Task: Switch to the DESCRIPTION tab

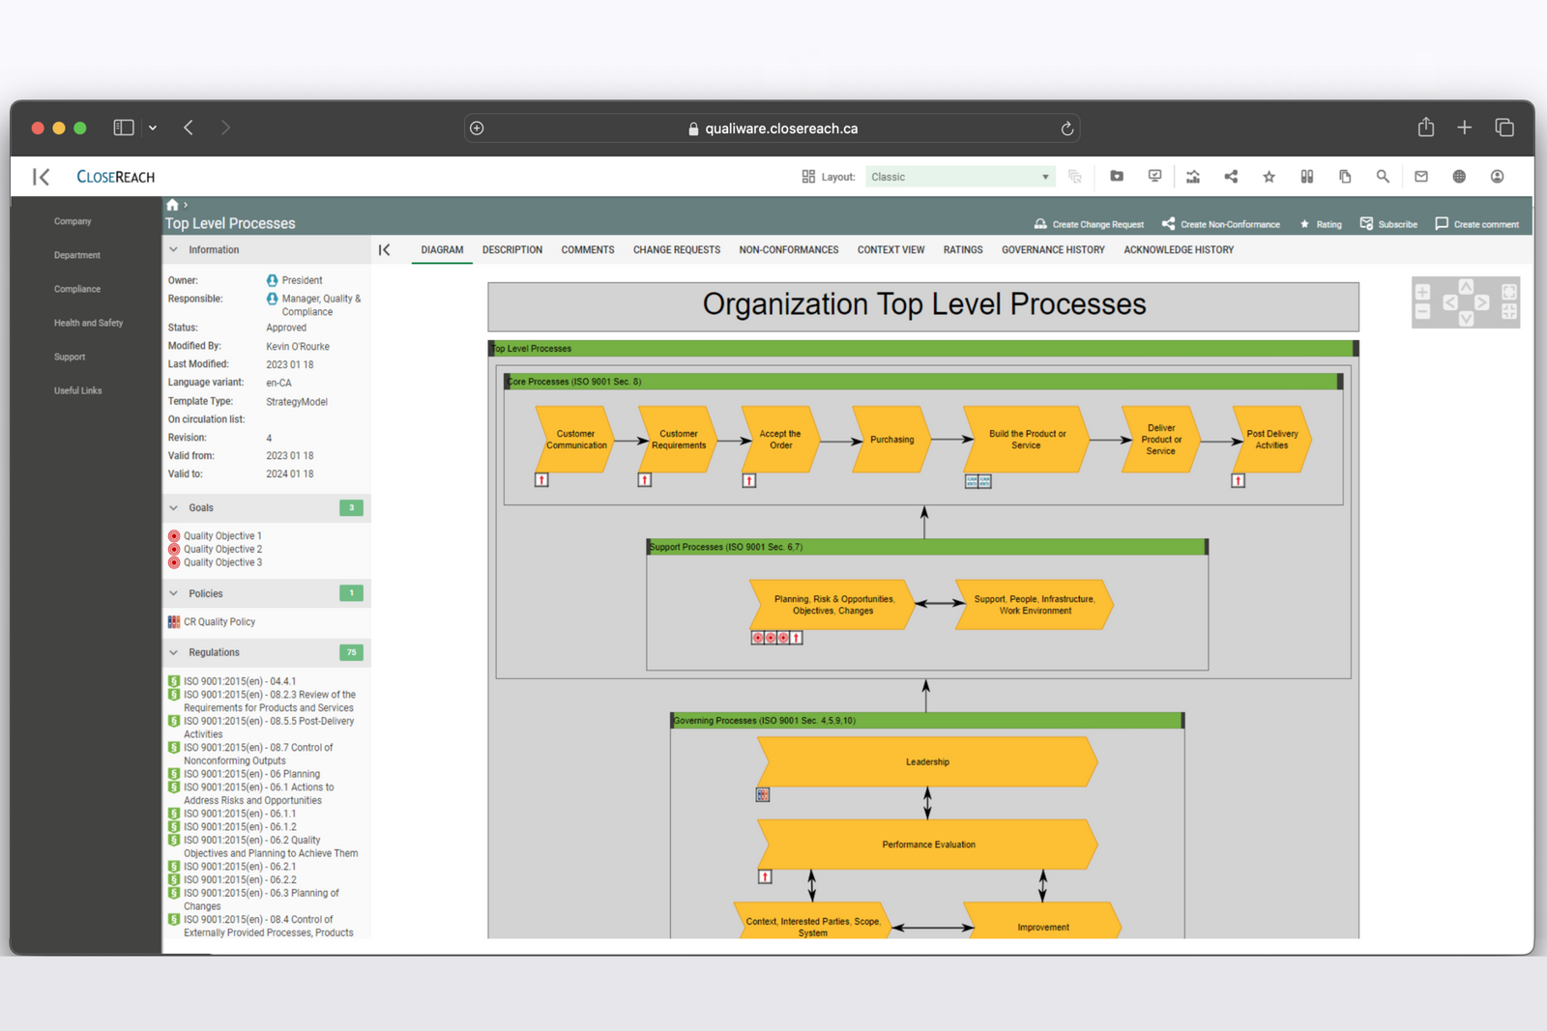Action: coord(511,249)
